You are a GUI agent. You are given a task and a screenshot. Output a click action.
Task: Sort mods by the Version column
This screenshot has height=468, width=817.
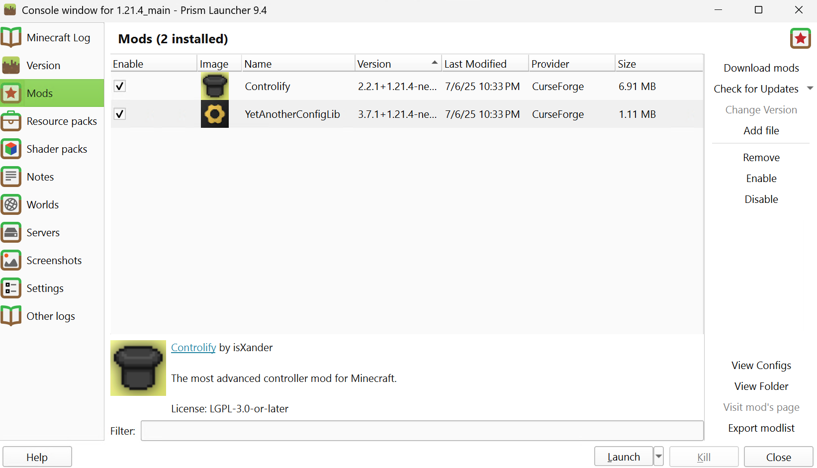(x=398, y=64)
